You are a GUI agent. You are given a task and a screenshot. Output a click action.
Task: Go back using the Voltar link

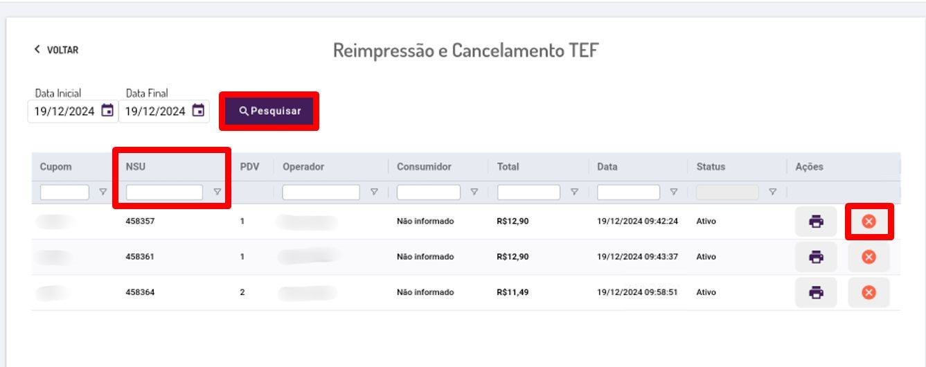coord(56,50)
